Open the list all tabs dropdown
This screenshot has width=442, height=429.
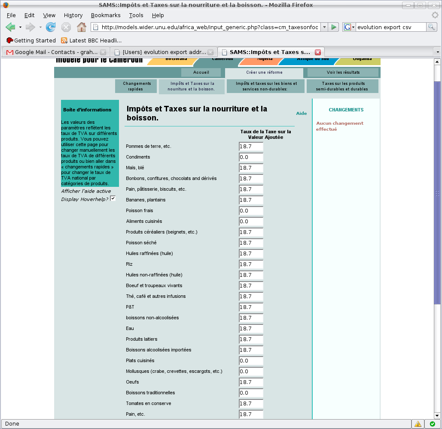pos(437,52)
